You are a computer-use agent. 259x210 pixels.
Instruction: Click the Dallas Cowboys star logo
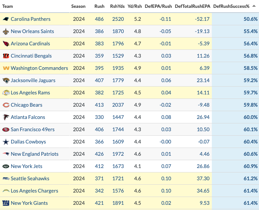pos(6,142)
